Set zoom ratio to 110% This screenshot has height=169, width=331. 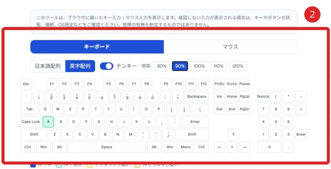pos(218,66)
